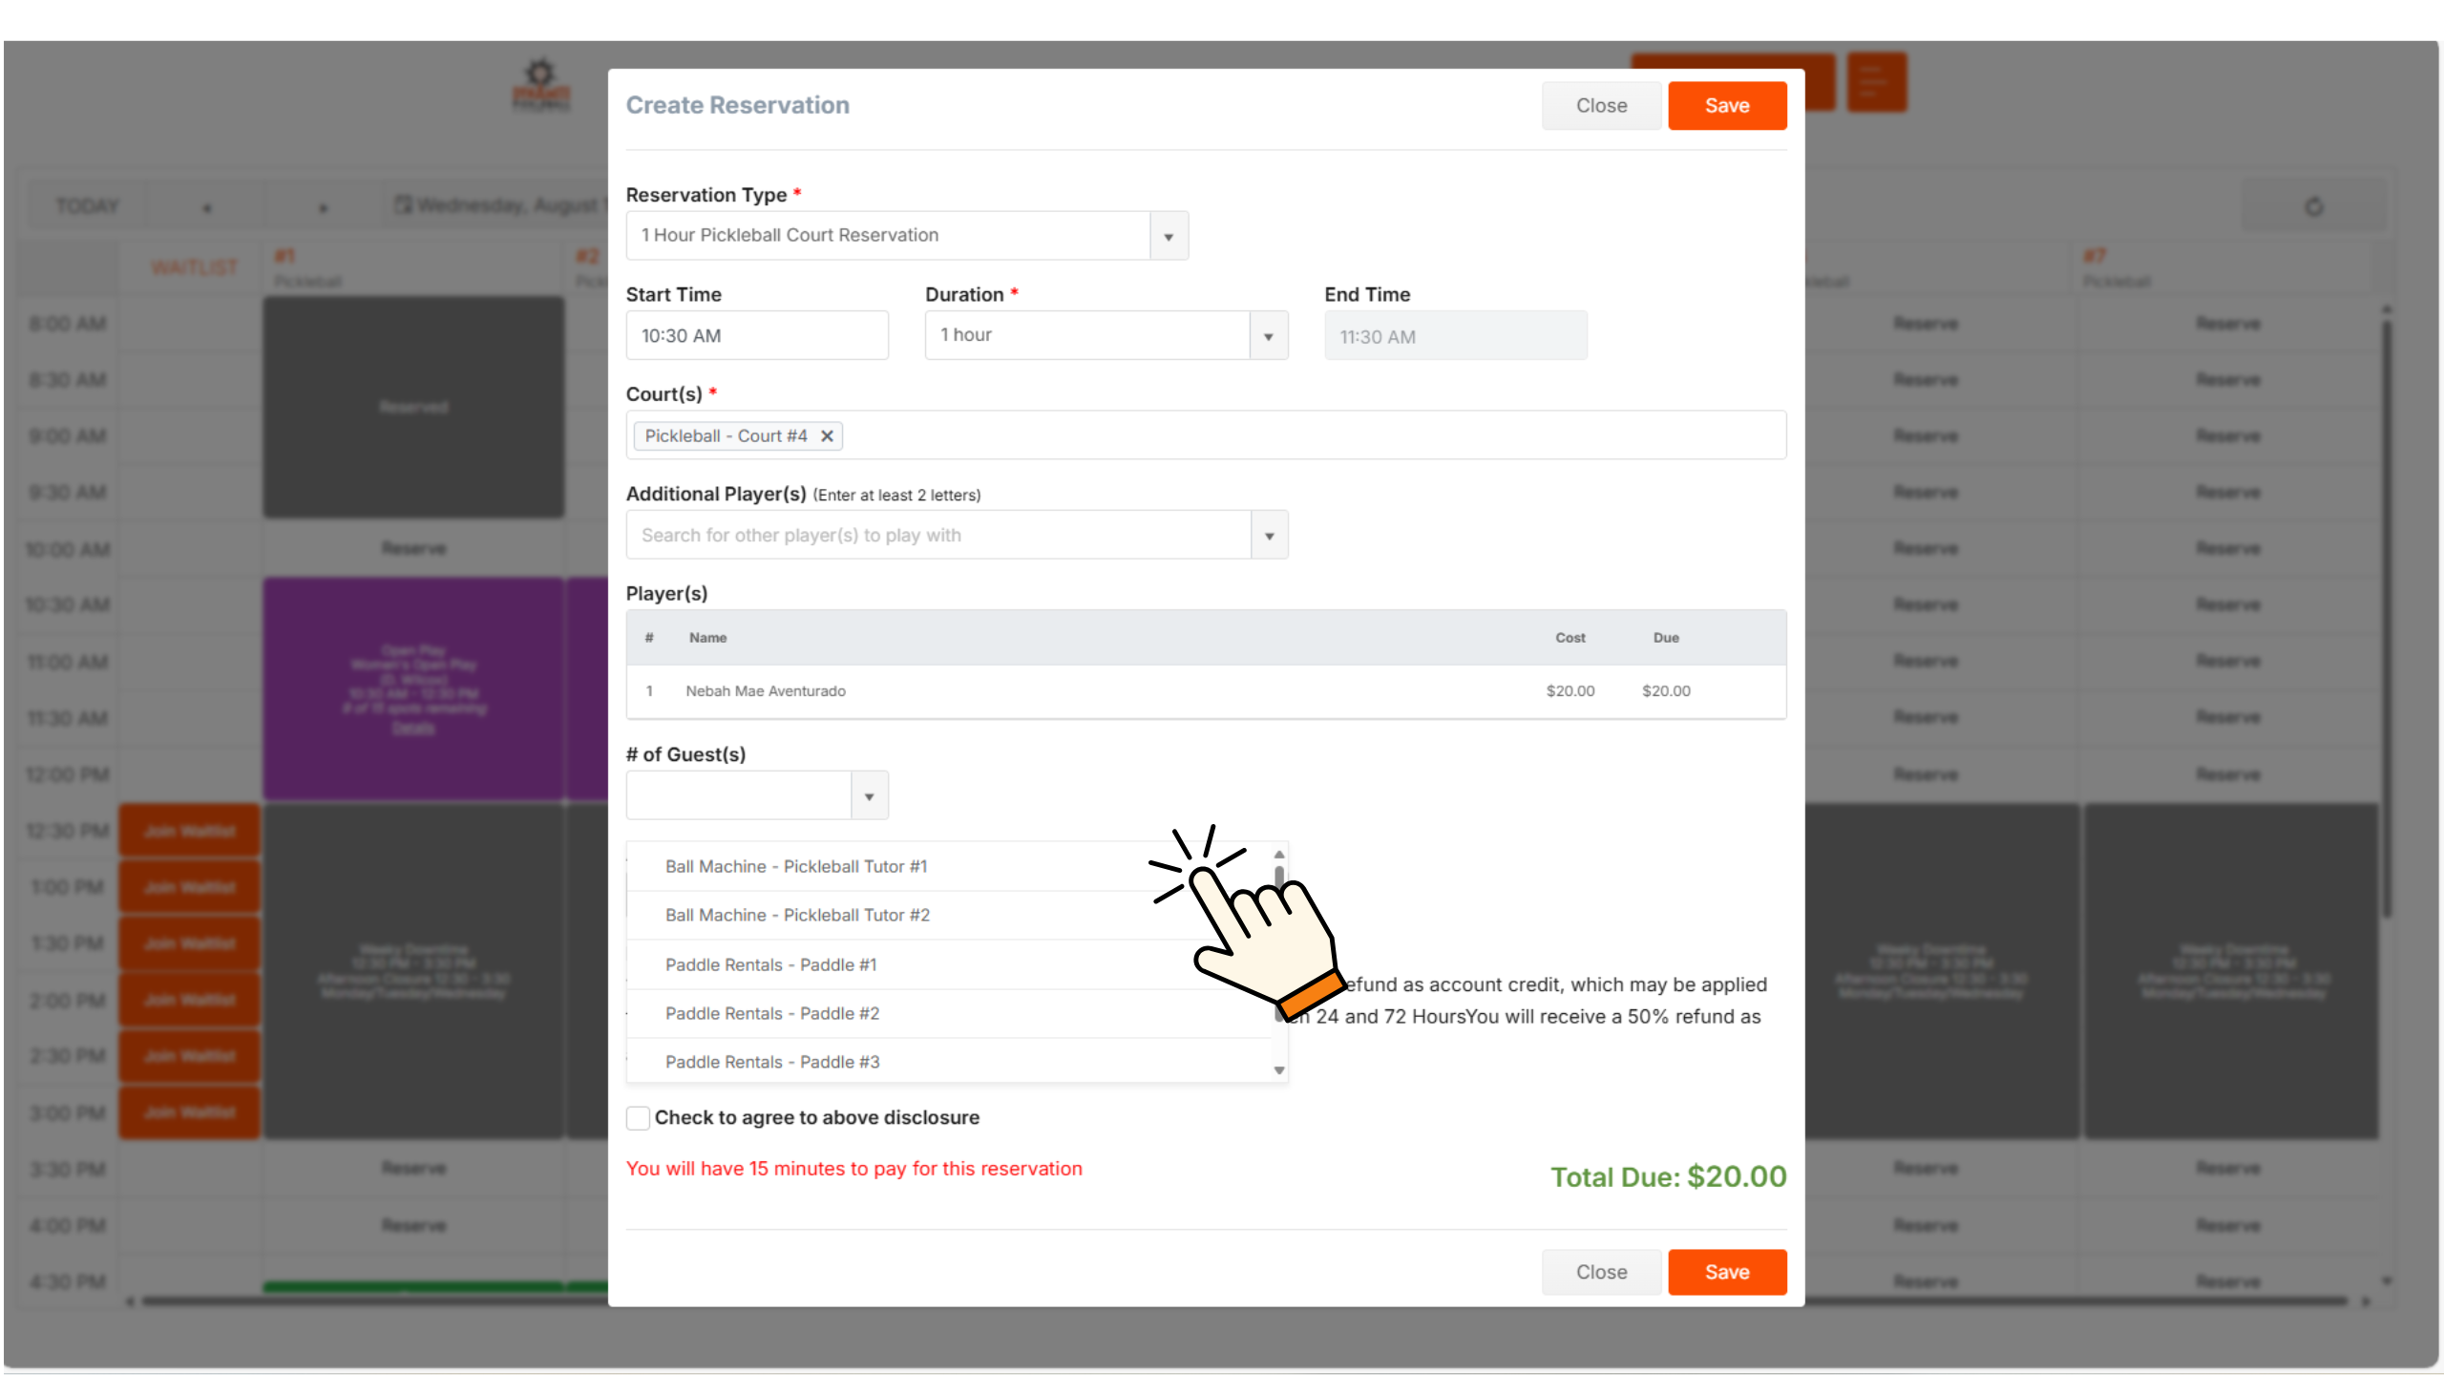This screenshot has width=2444, height=1375.
Task: Choose Paddle Rentals Paddle #1 option
Action: point(770,964)
